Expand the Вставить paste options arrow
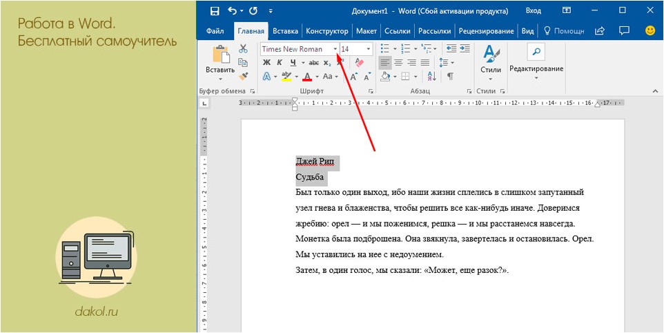The image size is (664, 333). click(x=220, y=79)
